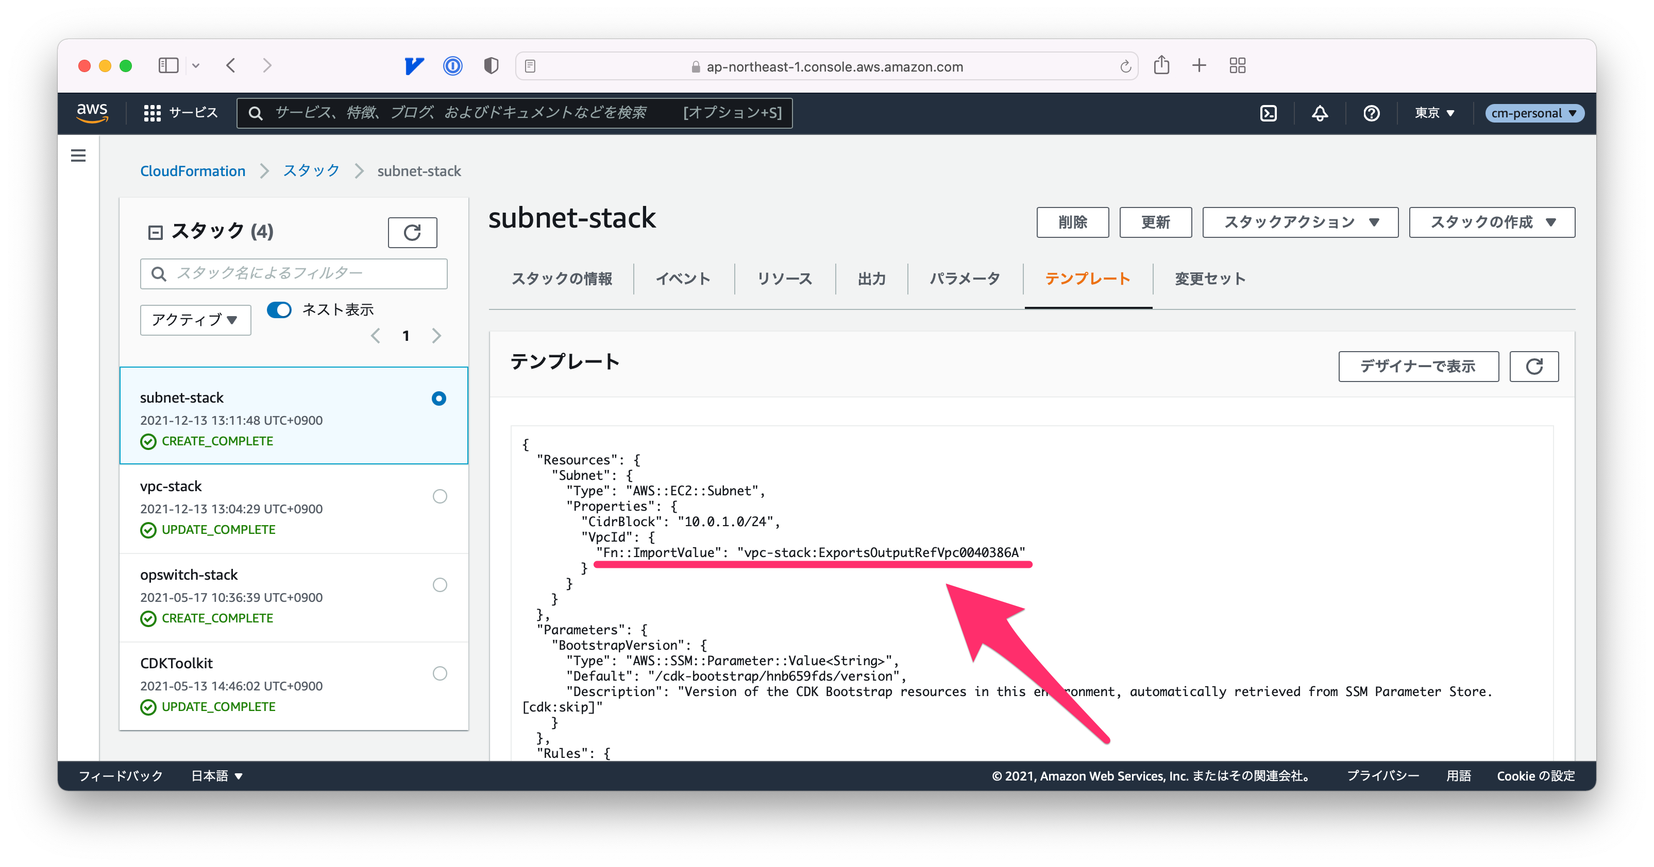Screen dimensions: 1654x867
Task: Select the vpc-stack radio button
Action: [440, 496]
